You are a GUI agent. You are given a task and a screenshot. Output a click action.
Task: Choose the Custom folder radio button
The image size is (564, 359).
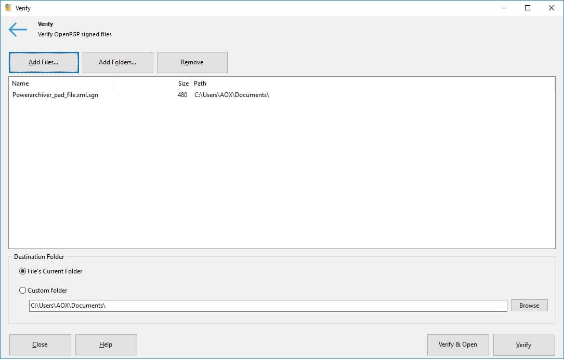(x=22, y=291)
